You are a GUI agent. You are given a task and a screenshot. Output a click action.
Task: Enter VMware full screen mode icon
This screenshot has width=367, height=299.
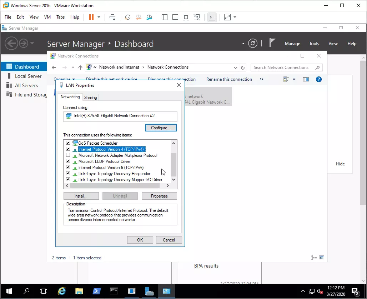(186, 17)
